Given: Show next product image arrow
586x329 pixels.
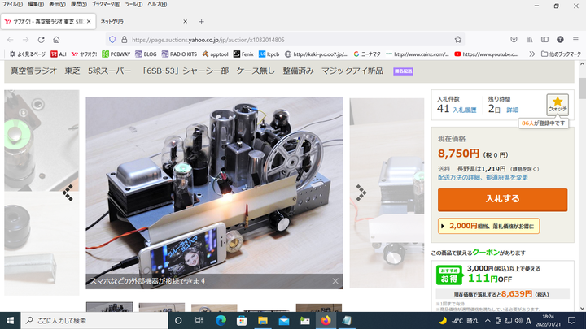Looking at the screenshot, I should 361,193.
